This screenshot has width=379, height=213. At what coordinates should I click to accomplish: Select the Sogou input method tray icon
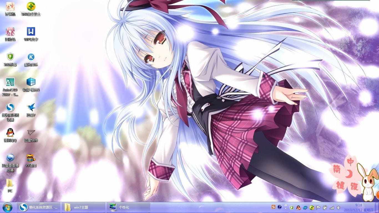(x=274, y=207)
